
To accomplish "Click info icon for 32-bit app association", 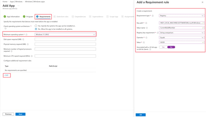I will tap(150, 50).
